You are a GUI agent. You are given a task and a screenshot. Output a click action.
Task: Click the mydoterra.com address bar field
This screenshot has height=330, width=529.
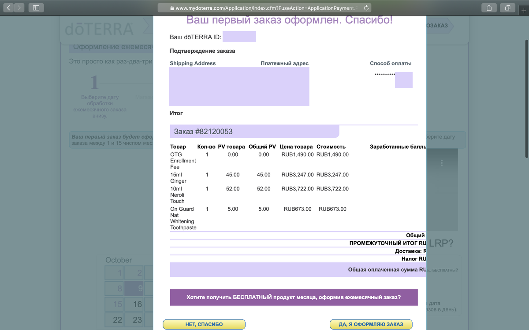pyautogui.click(x=264, y=8)
